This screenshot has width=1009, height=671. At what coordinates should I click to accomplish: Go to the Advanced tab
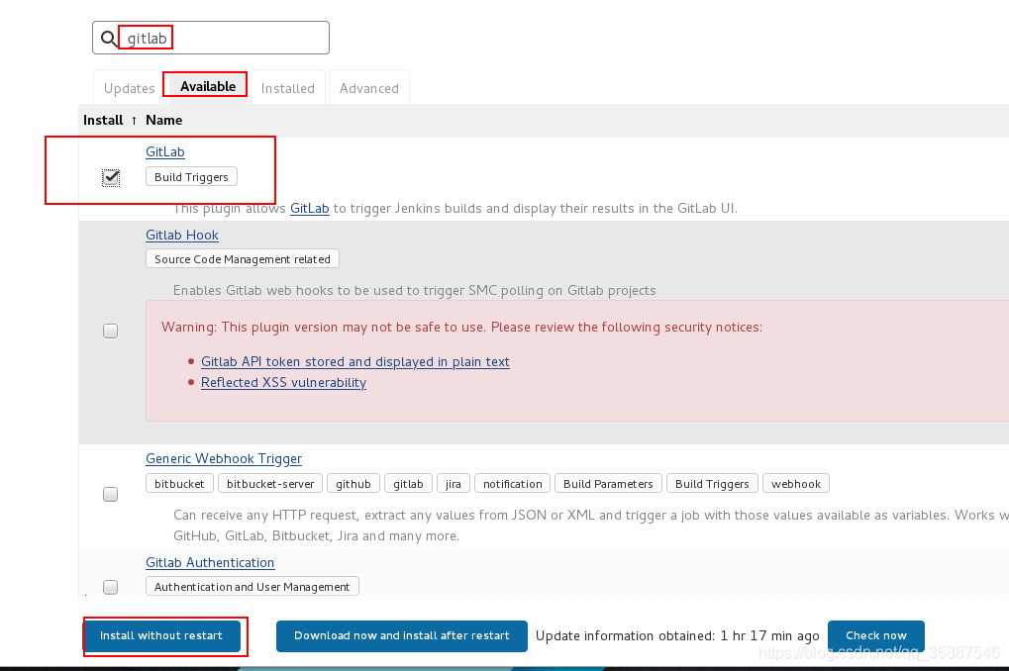pyautogui.click(x=368, y=88)
